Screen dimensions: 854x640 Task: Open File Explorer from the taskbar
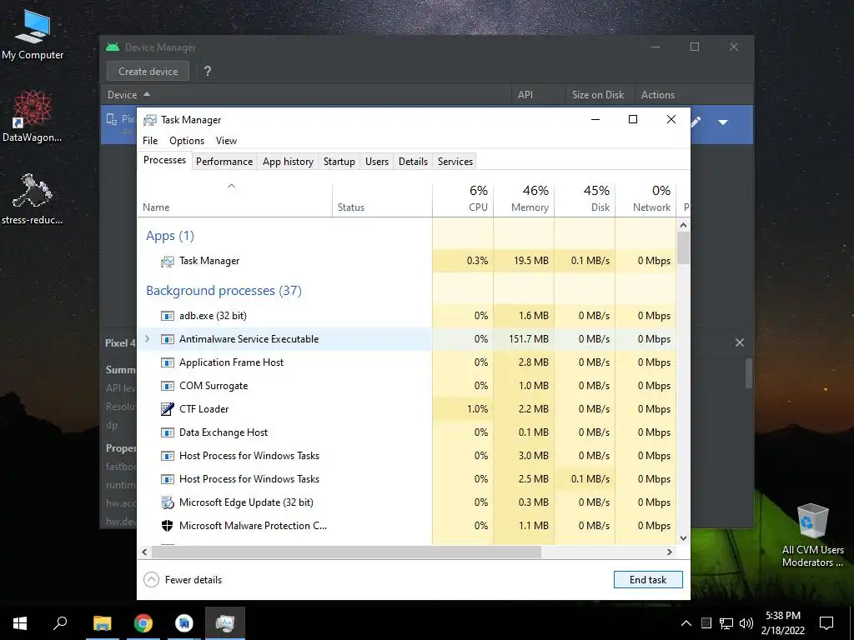pos(102,623)
